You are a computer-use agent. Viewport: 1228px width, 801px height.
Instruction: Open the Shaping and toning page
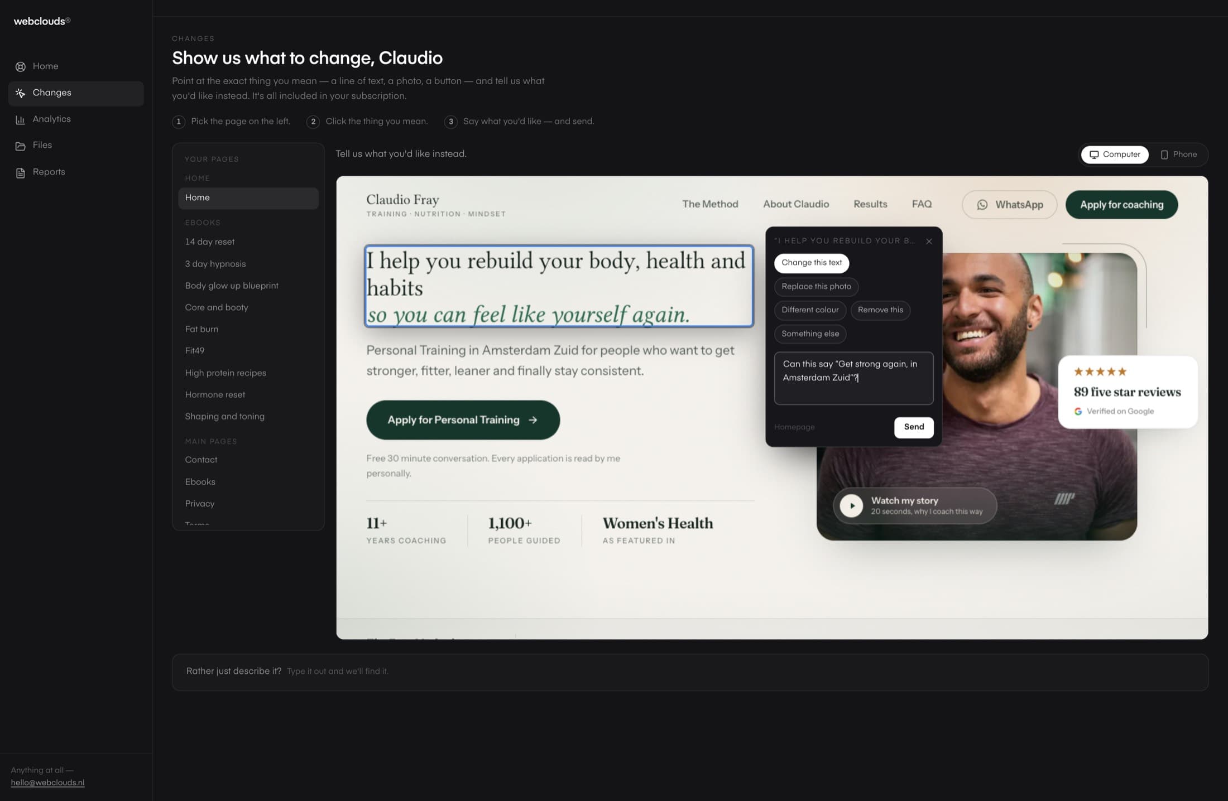coord(248,417)
